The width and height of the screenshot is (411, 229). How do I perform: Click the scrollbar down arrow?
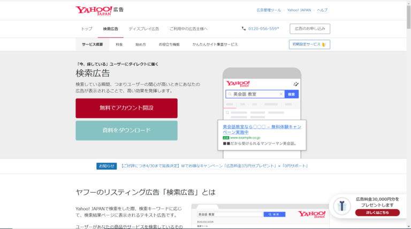409,227
